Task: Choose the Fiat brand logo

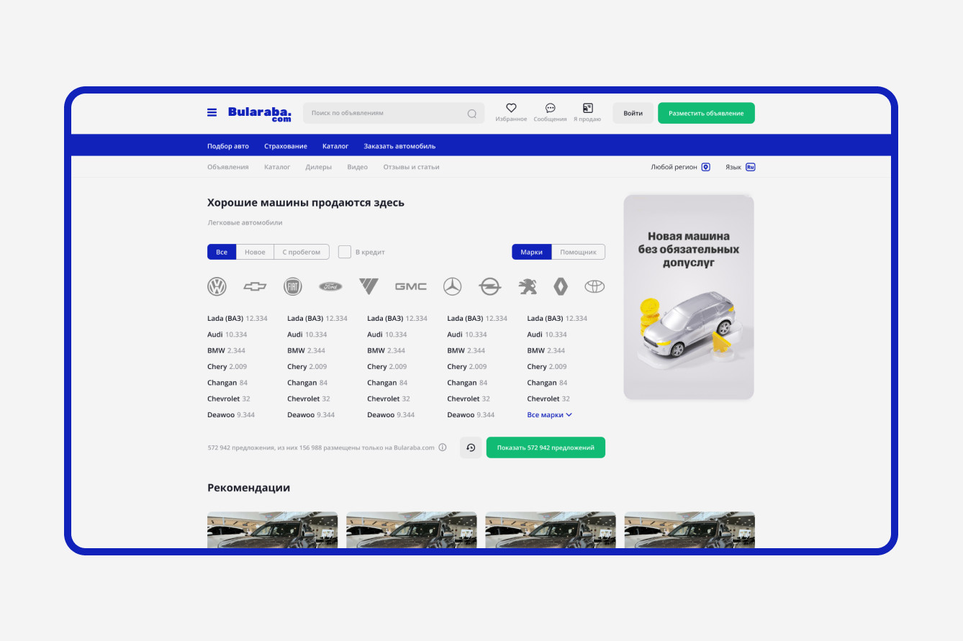Action: pos(293,287)
